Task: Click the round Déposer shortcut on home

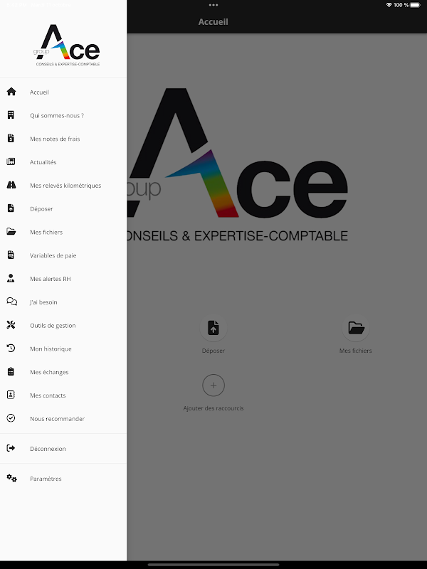Action: (213, 328)
